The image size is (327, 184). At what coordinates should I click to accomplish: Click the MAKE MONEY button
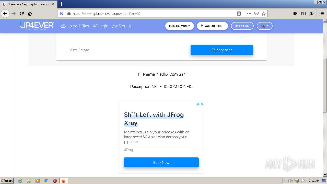coord(180,26)
